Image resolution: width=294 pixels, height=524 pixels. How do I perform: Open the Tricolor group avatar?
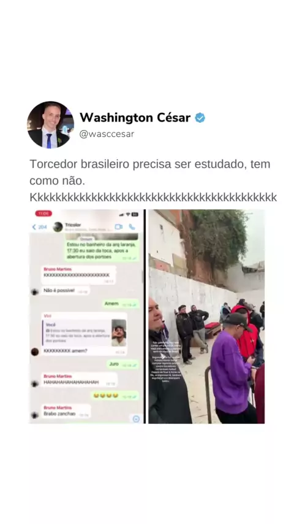coord(58,227)
